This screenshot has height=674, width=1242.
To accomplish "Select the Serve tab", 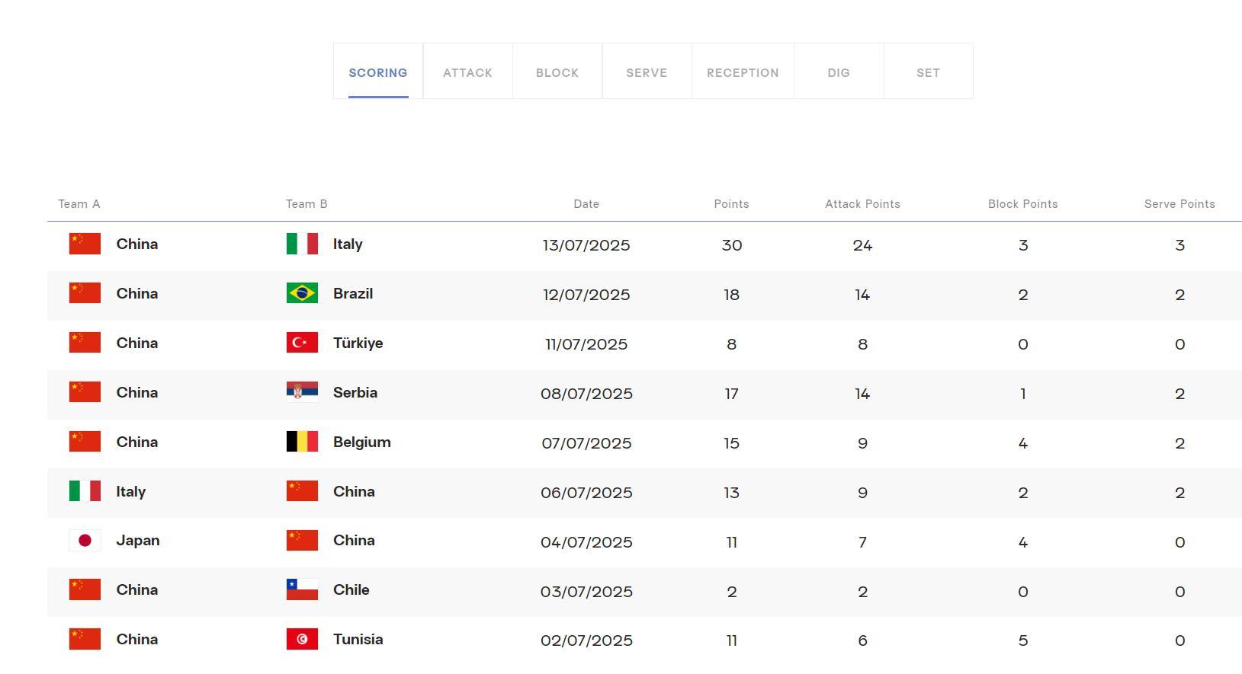I will pos(647,72).
